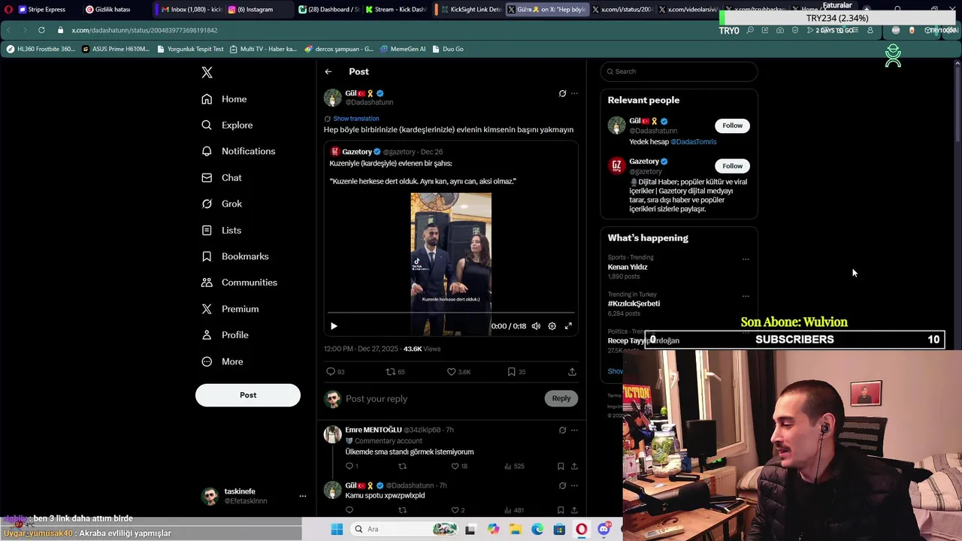Follow Gazetory in Relevant people
The height and width of the screenshot is (541, 962).
click(x=732, y=166)
